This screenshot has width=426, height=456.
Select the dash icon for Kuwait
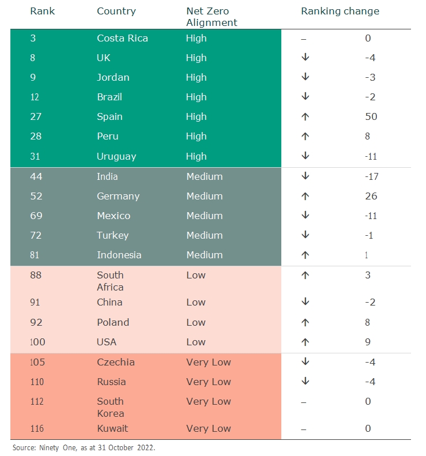point(304,429)
